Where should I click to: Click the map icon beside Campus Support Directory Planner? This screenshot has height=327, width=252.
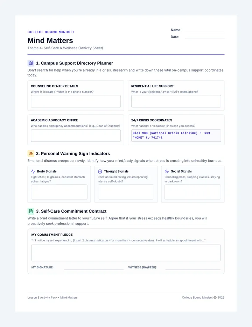pyautogui.click(x=31, y=63)
